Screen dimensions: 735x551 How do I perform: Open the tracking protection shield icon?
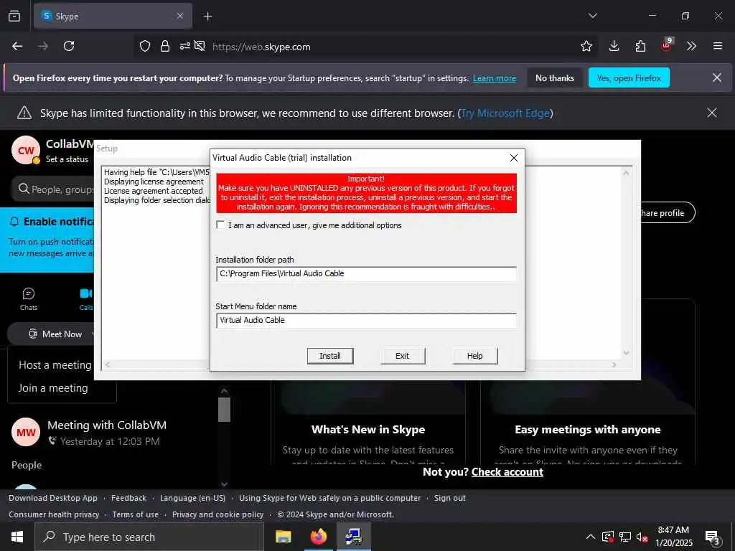point(145,46)
